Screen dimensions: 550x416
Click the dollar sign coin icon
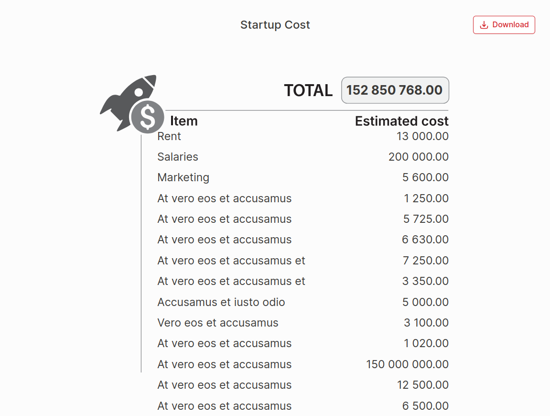pyautogui.click(x=147, y=117)
